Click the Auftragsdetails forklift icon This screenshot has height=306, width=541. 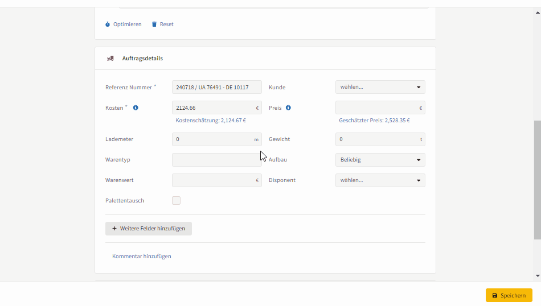pyautogui.click(x=110, y=58)
